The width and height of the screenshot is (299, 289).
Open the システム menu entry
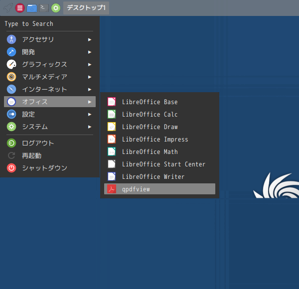[50, 127]
